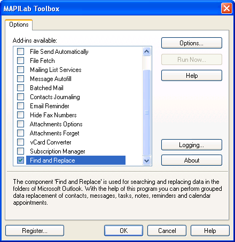Click the Run Now... button
235x242 pixels.
[x=192, y=60]
